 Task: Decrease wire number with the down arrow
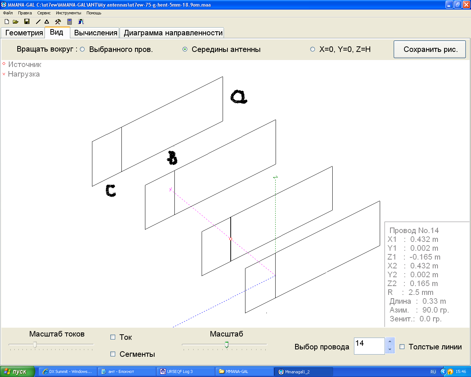390,350
